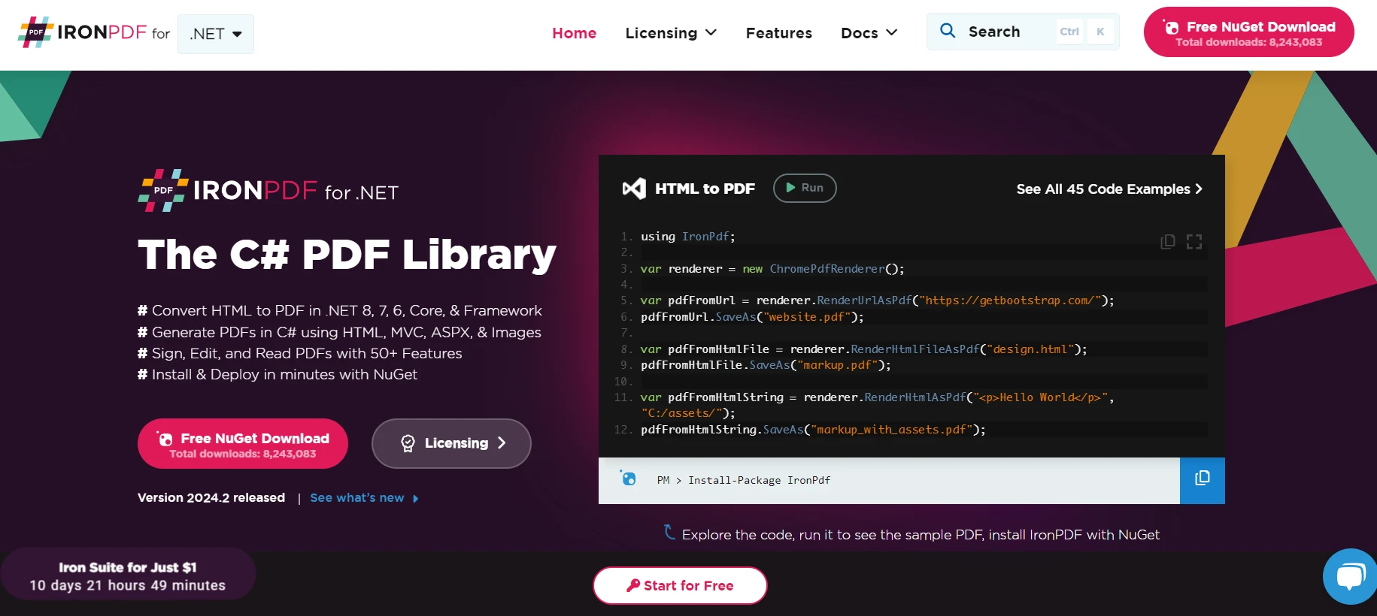Click the markup_with_assets.pdf SaveAs line
The width and height of the screenshot is (1377, 616).
[x=813, y=430]
